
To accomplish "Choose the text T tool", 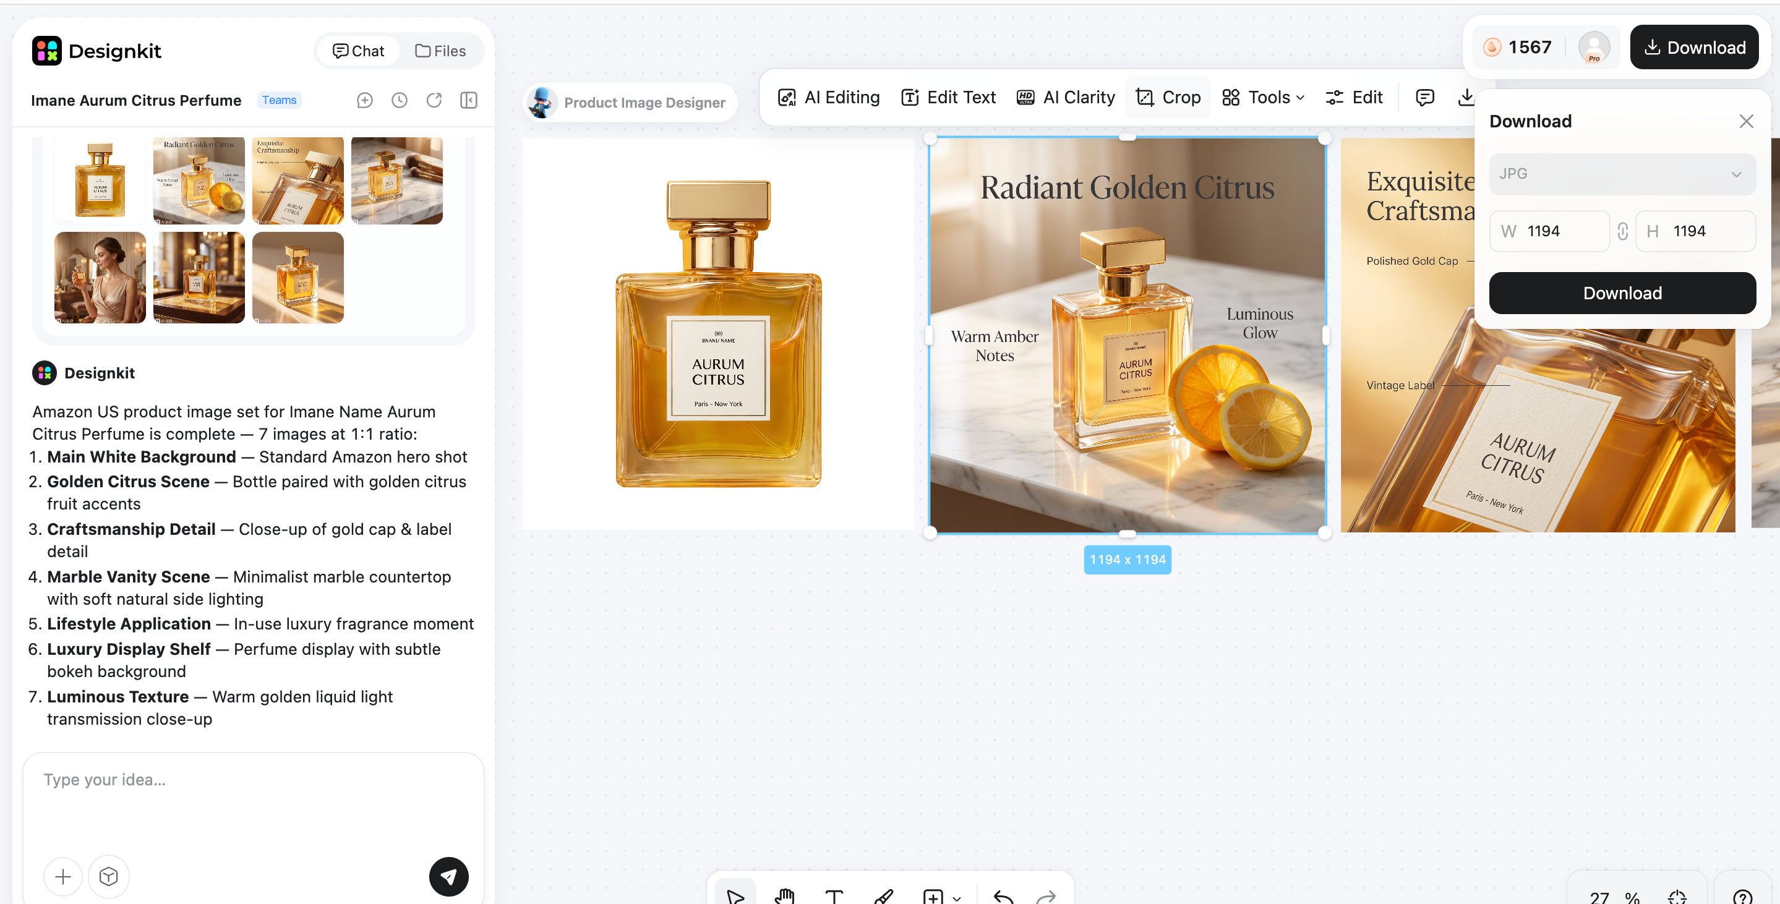I will pyautogui.click(x=834, y=896).
